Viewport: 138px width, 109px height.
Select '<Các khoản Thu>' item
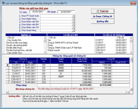click(14, 53)
